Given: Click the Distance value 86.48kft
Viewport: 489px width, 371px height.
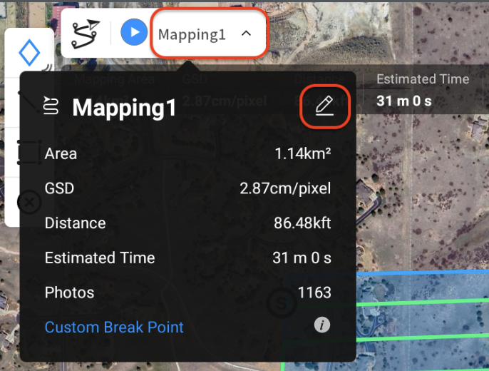Looking at the screenshot, I should [302, 223].
